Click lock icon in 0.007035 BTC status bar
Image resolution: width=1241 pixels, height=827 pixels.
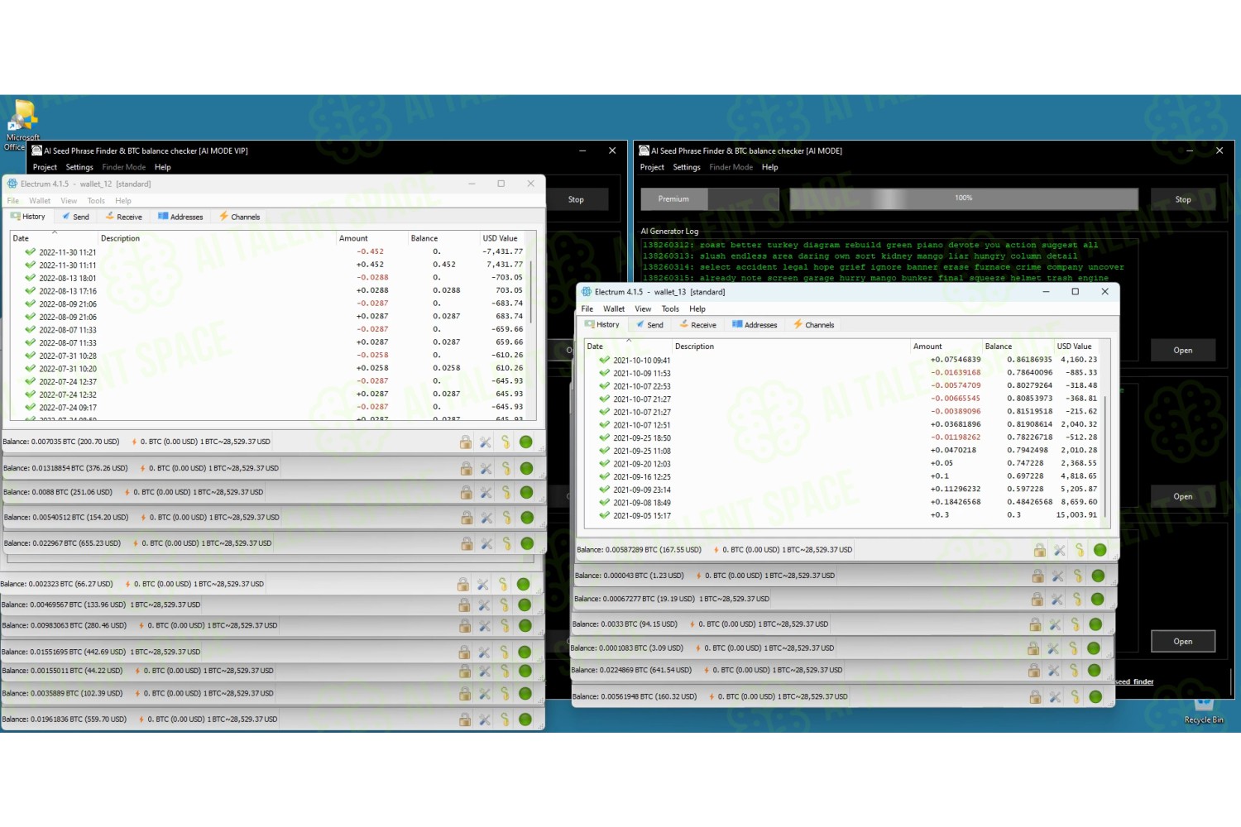click(x=466, y=442)
